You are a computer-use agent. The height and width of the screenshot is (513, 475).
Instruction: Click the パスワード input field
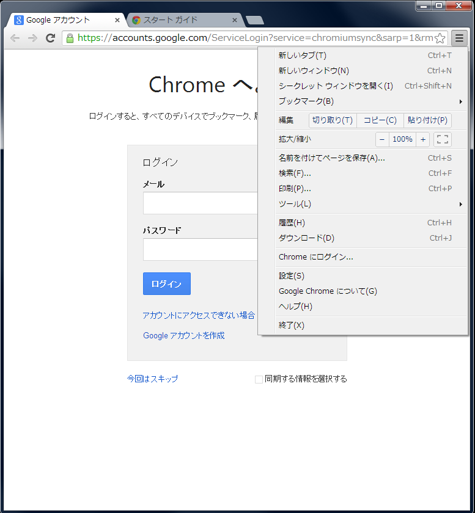coord(200,250)
